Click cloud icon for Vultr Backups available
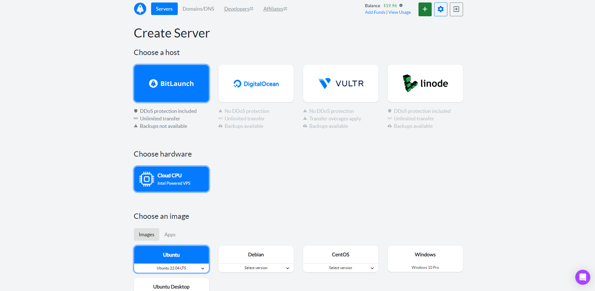The image size is (595, 291). (305, 126)
